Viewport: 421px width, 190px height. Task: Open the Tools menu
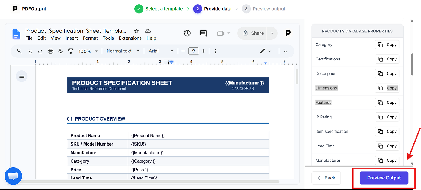108,38
